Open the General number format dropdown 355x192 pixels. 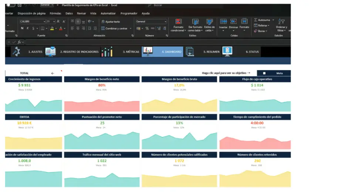coord(165,22)
